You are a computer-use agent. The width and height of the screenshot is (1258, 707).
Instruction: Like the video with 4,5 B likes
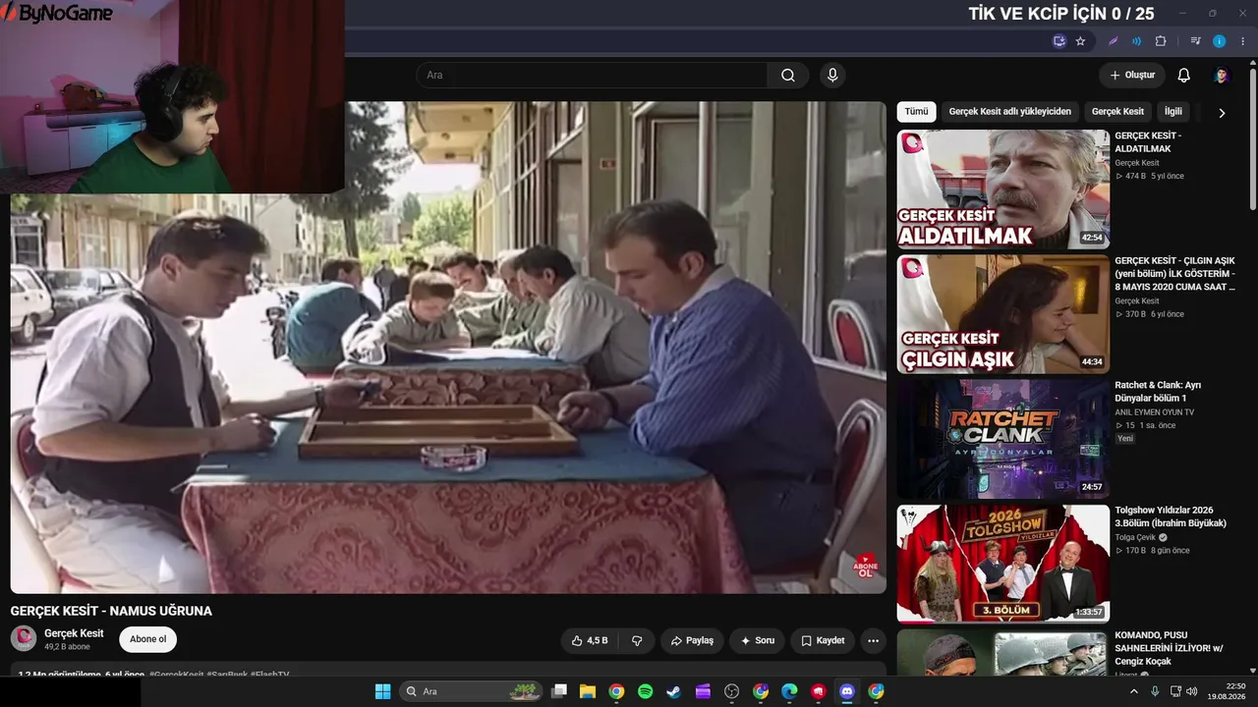590,640
